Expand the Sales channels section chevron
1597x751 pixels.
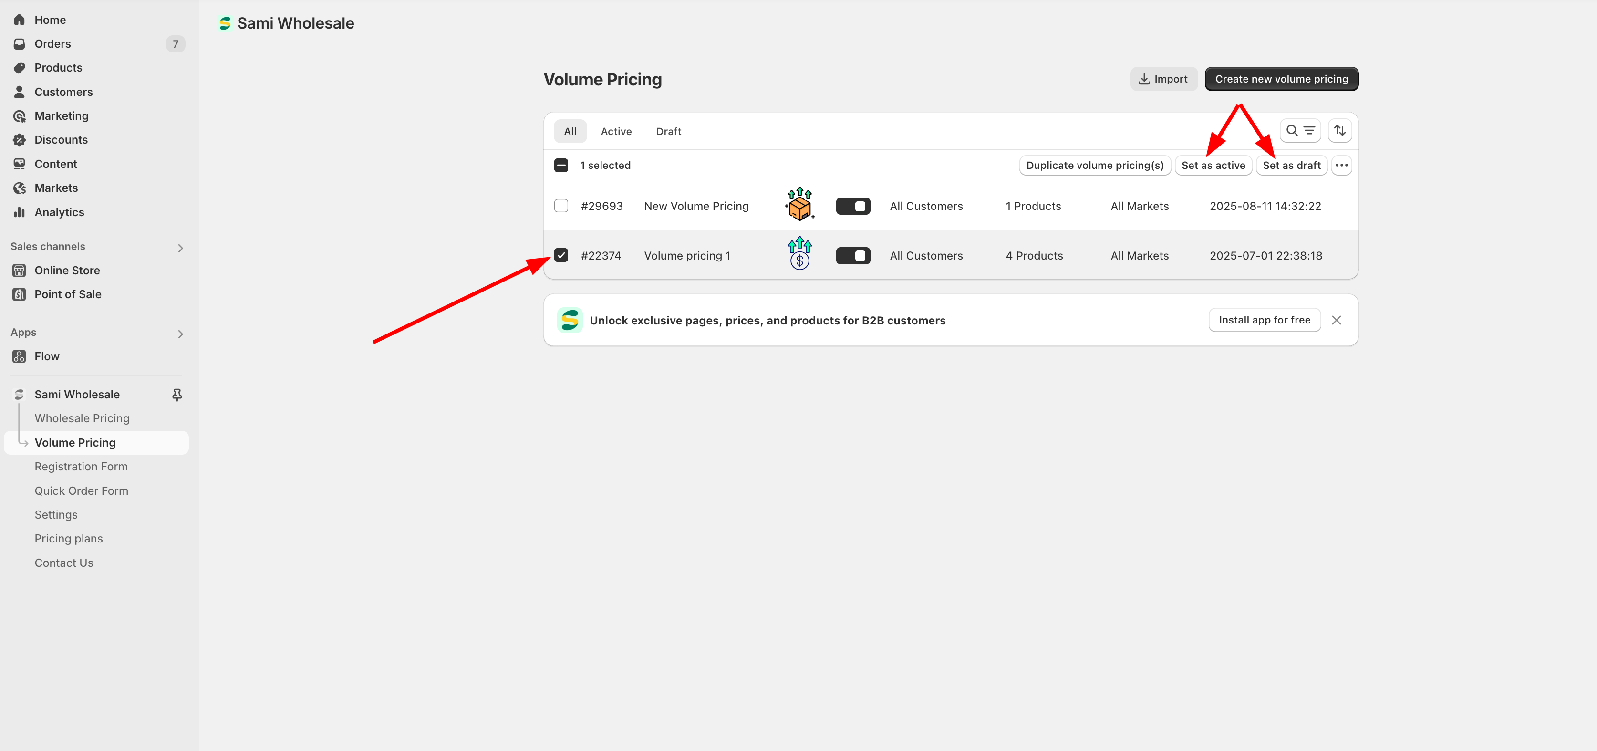180,248
